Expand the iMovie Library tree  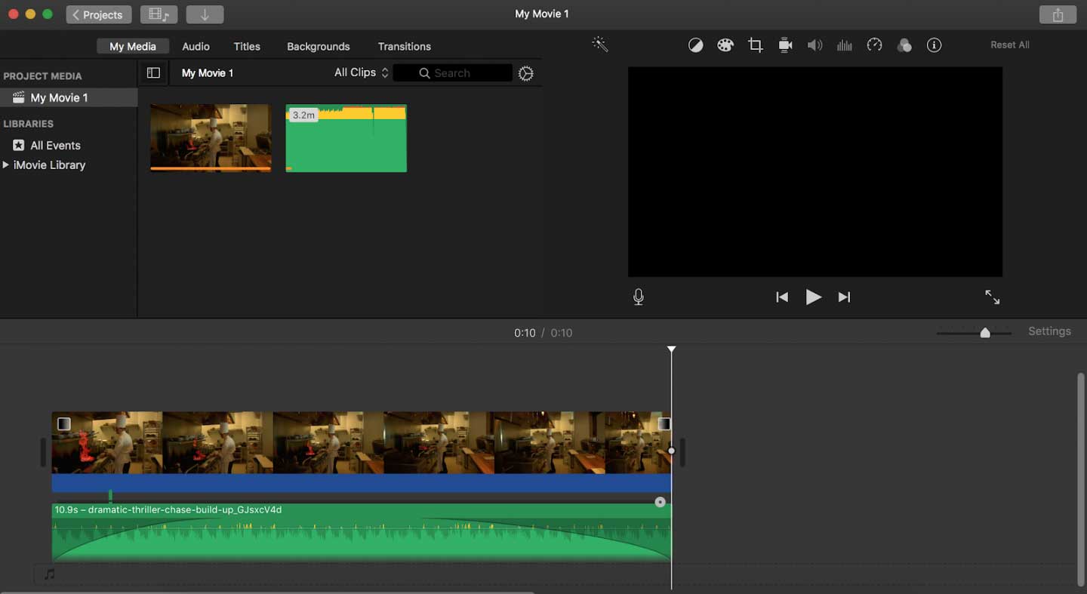pyautogui.click(x=6, y=165)
